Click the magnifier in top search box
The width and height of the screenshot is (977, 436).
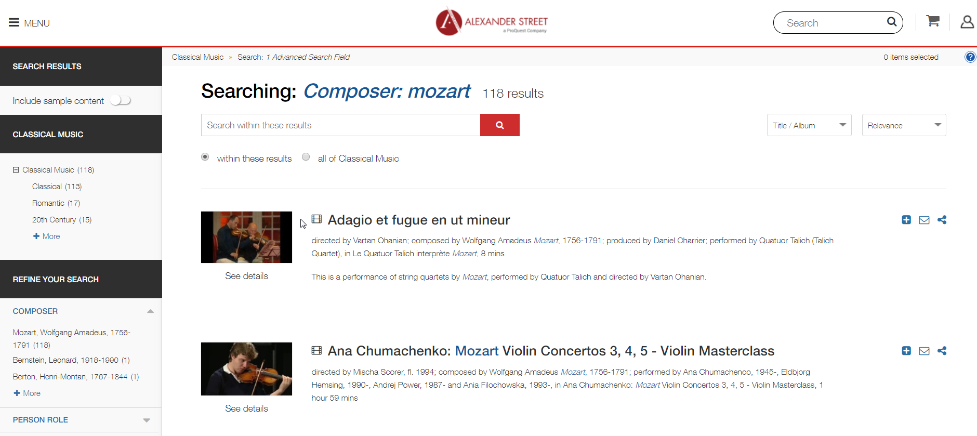tap(892, 22)
